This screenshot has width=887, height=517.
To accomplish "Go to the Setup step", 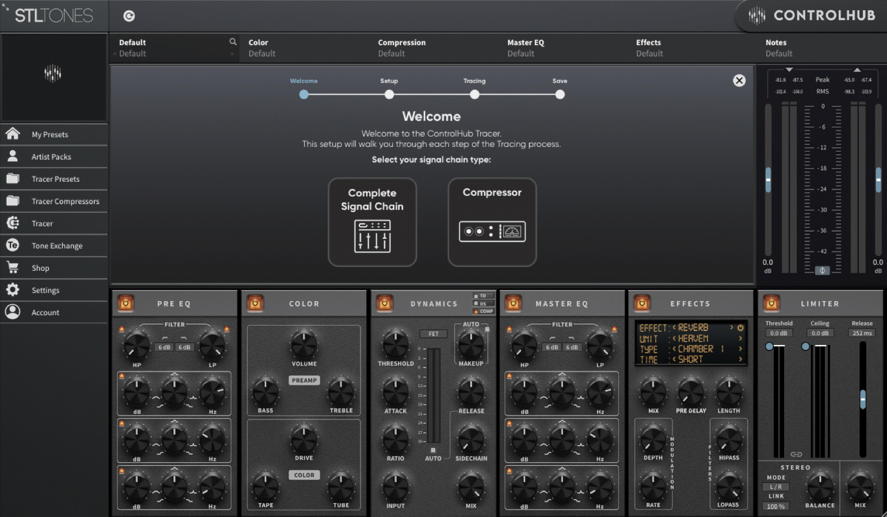I will (x=389, y=94).
